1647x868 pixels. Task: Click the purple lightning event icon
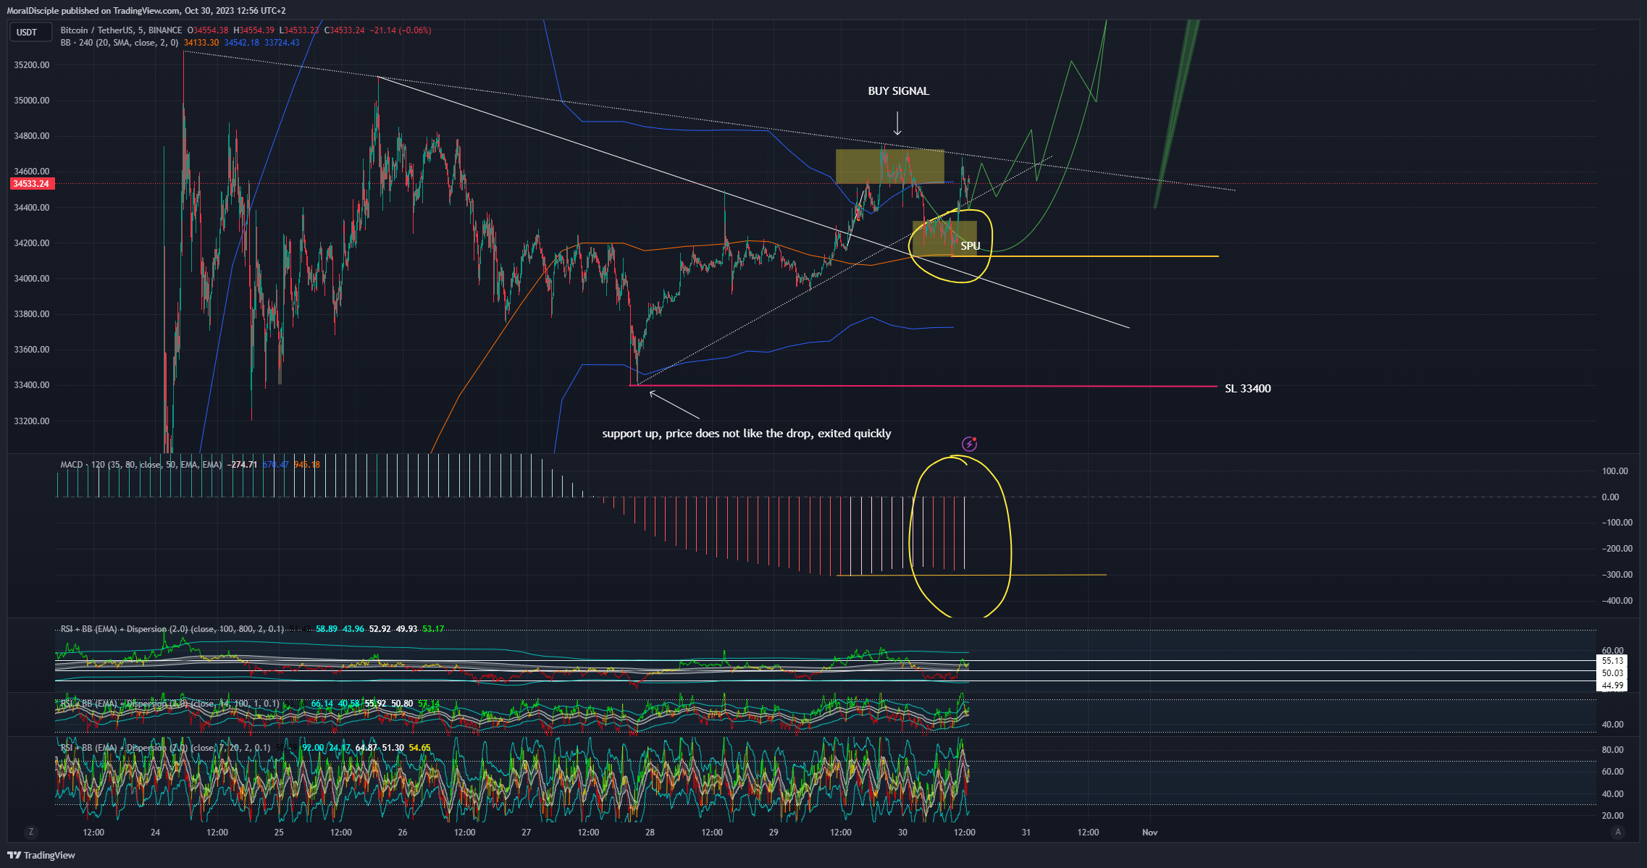969,444
